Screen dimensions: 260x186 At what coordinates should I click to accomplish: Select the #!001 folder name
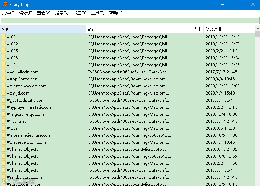click(x=12, y=37)
